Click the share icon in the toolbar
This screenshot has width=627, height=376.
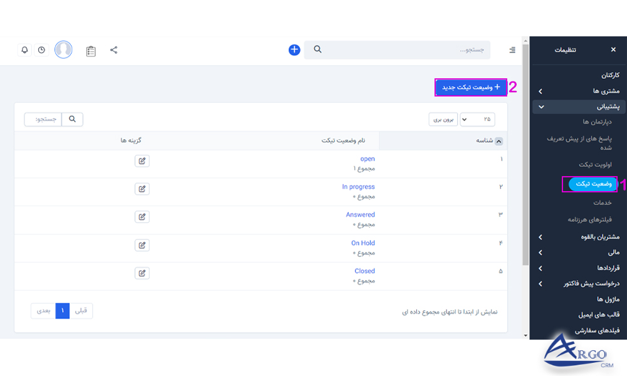click(113, 49)
